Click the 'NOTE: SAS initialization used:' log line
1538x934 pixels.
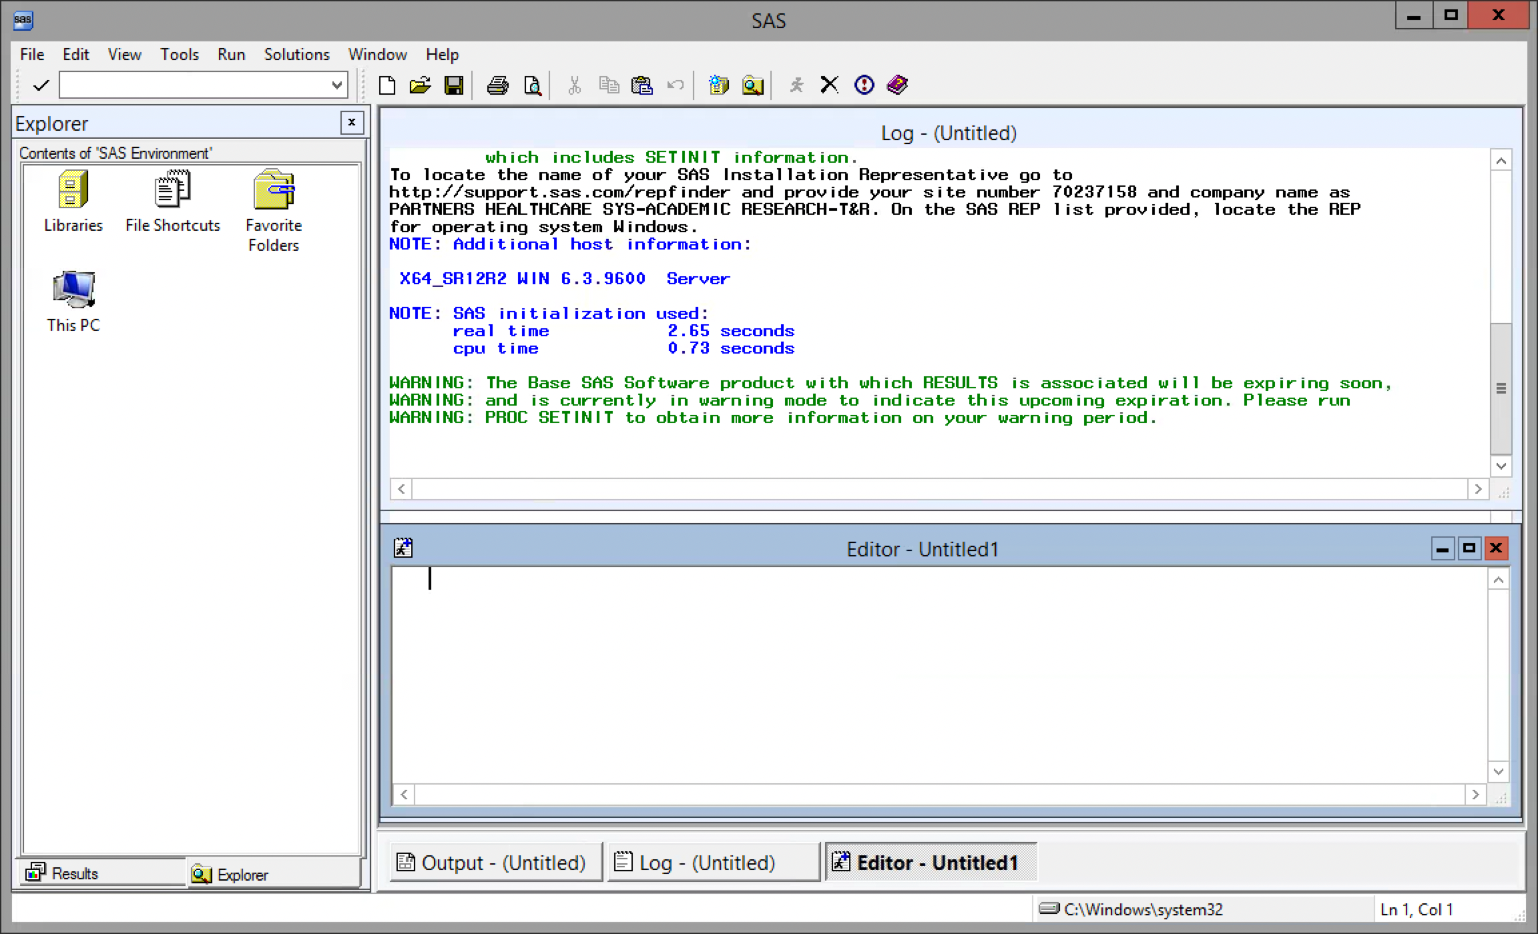pos(549,314)
